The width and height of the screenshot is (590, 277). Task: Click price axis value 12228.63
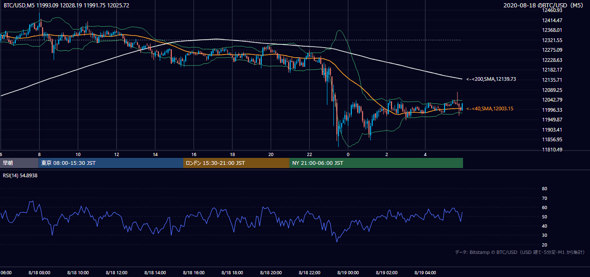coord(553,60)
